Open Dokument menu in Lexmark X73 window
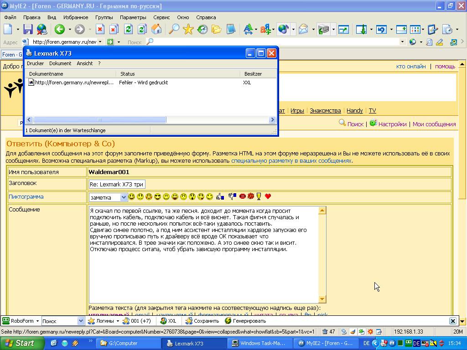Screen dimensions: 467x350 coord(60,63)
